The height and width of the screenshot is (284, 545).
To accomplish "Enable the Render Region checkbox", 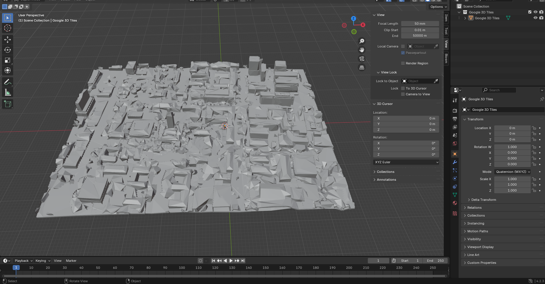I will (x=403, y=63).
